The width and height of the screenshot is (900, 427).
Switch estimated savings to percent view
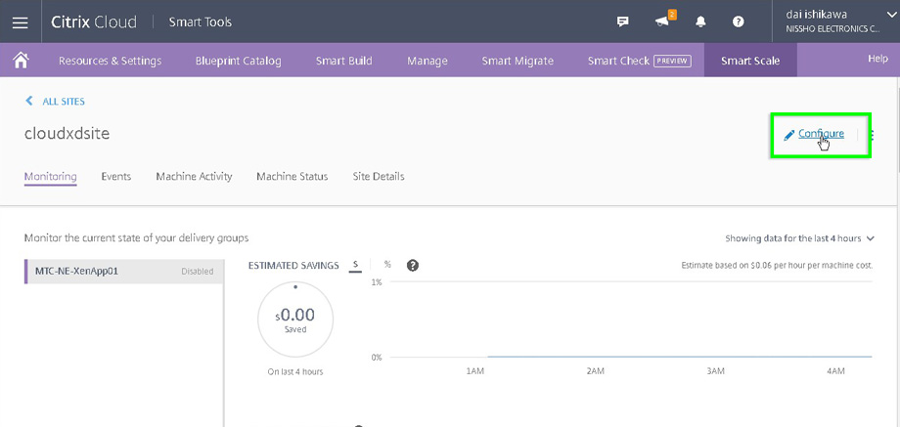[x=387, y=265]
